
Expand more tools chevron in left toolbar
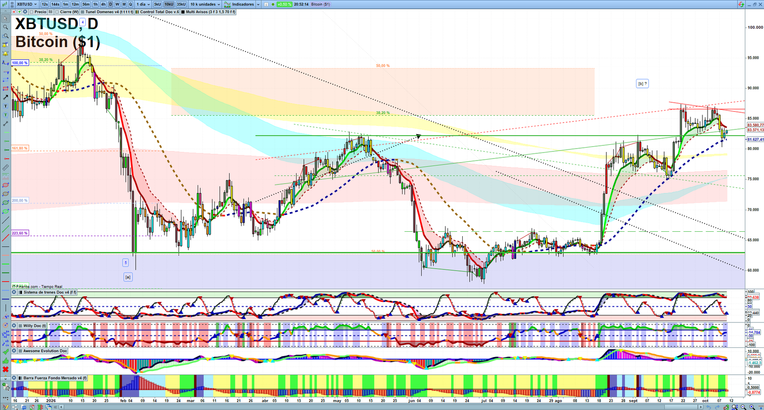tap(5, 378)
